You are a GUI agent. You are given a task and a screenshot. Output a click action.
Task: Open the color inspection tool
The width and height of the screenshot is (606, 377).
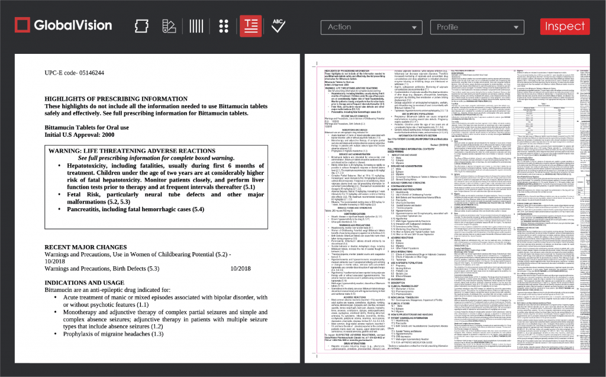tap(169, 26)
